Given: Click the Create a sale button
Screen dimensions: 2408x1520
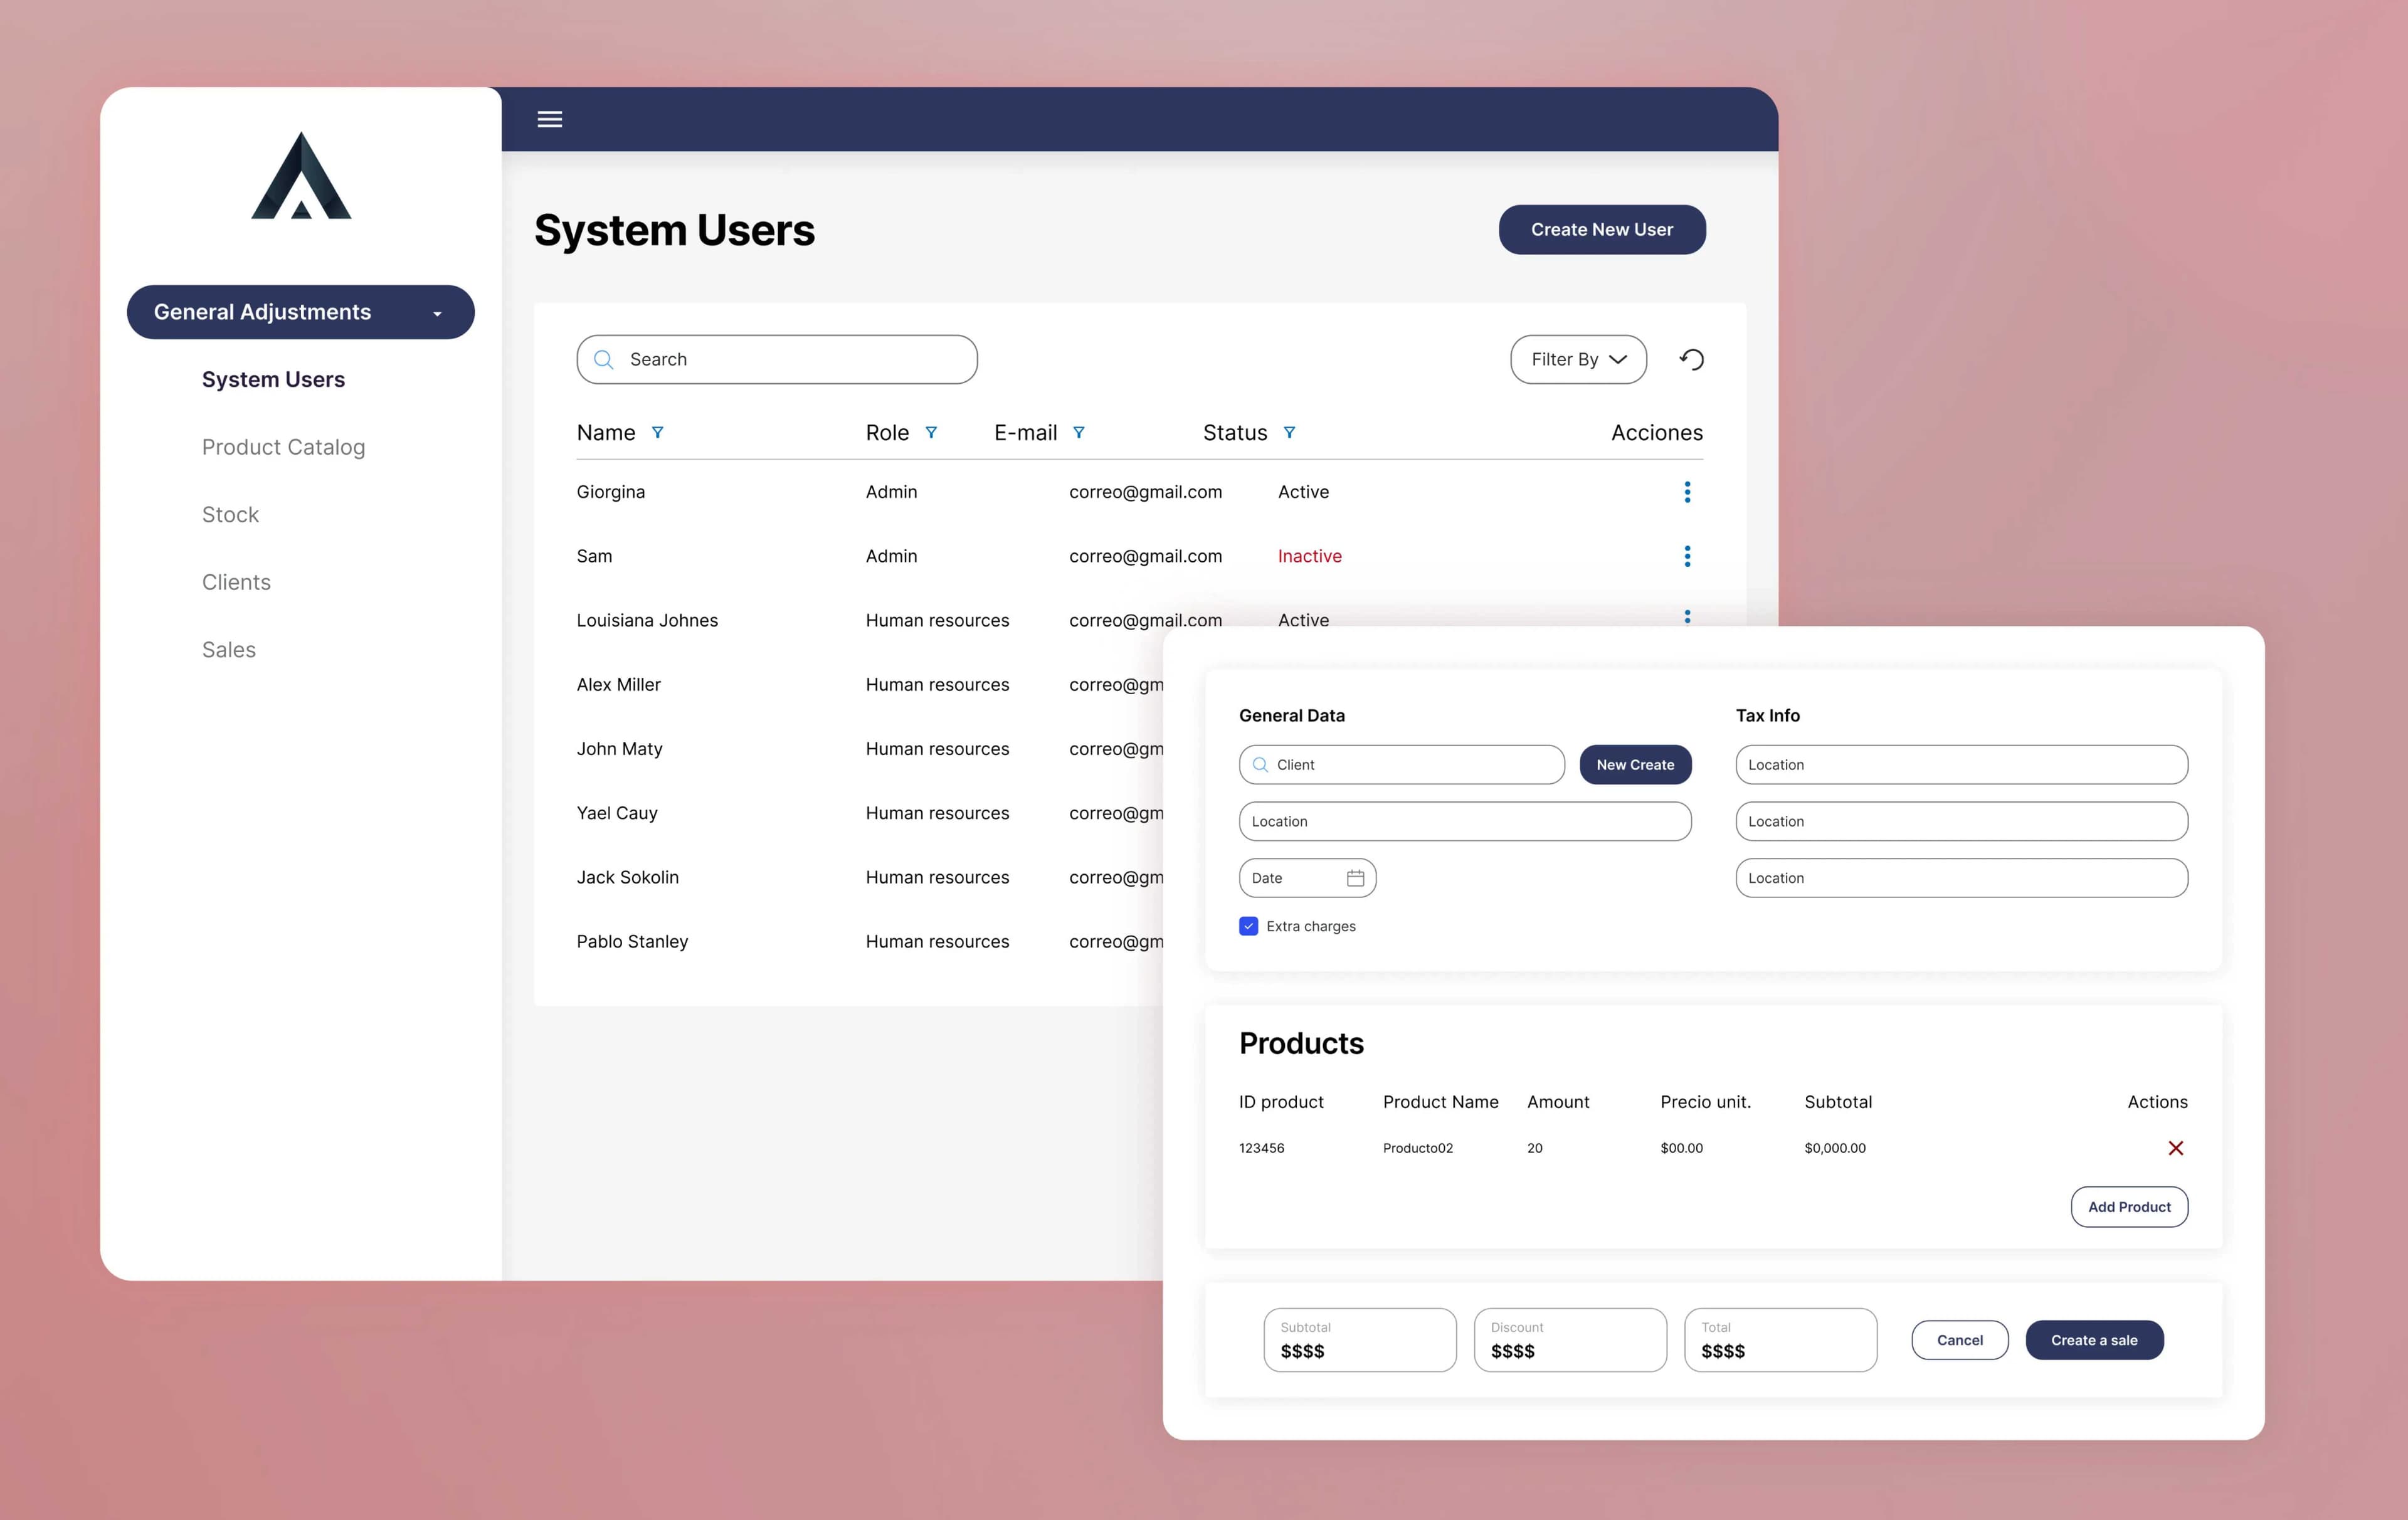Looking at the screenshot, I should [2094, 1340].
